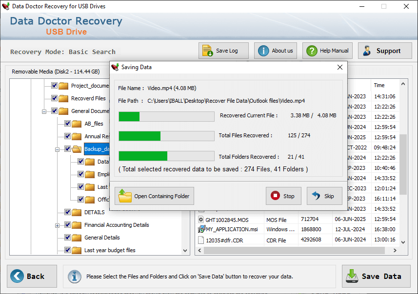The image size is (418, 294).
Task: Click the info icon in status message
Action: [74, 276]
